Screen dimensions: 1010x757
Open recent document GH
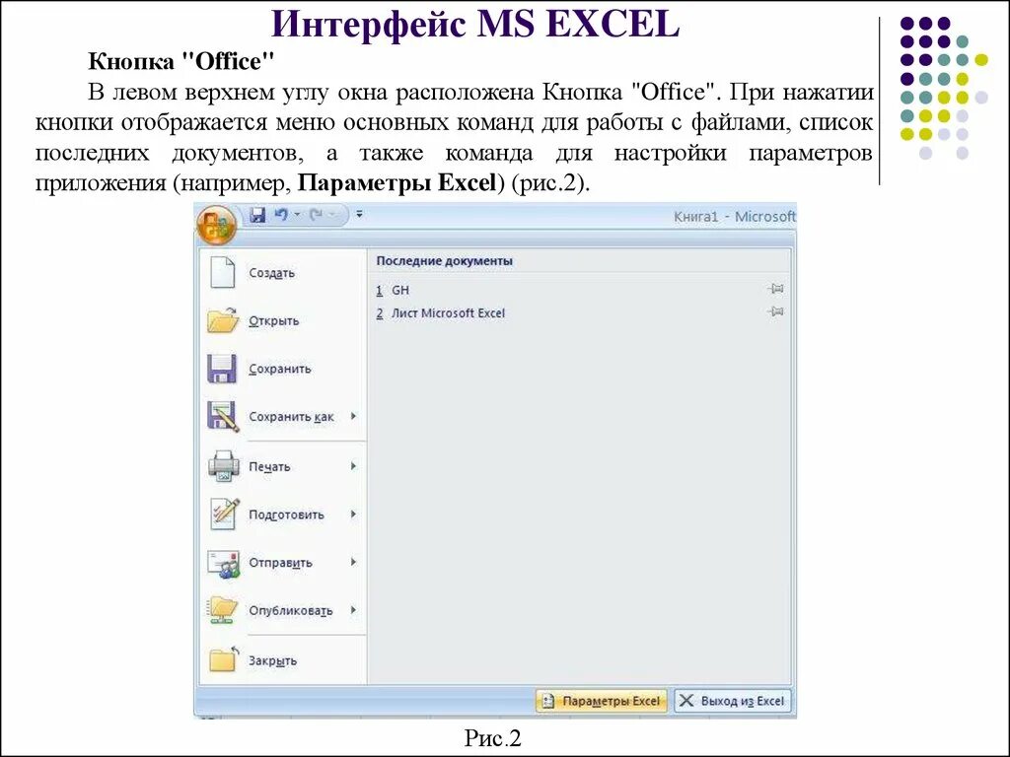(x=400, y=291)
